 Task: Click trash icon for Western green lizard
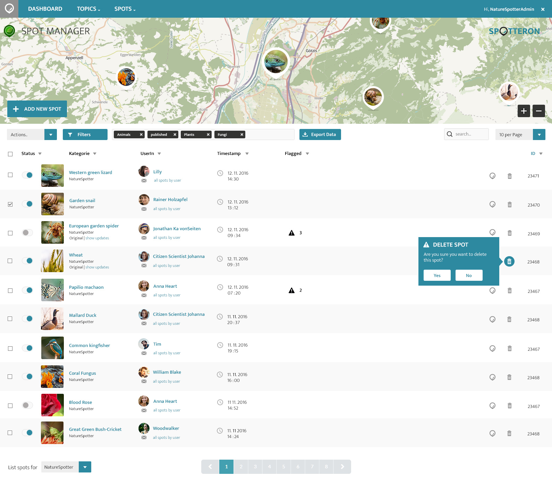pos(509,176)
